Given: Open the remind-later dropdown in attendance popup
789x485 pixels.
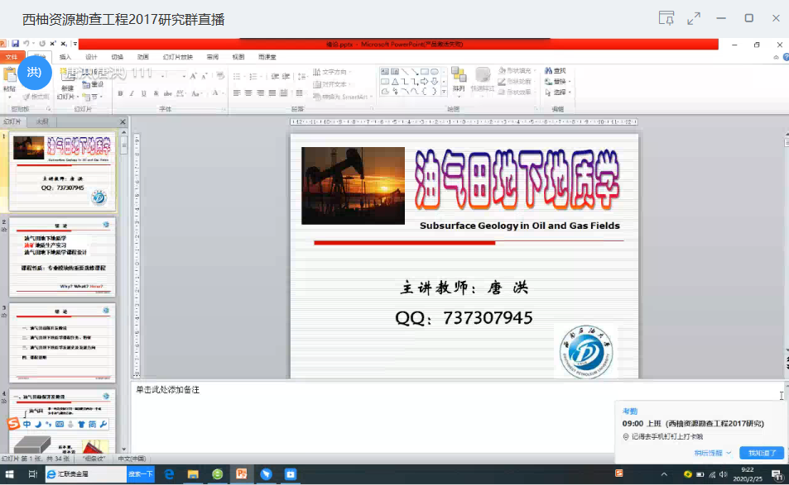Looking at the screenshot, I should point(712,453).
